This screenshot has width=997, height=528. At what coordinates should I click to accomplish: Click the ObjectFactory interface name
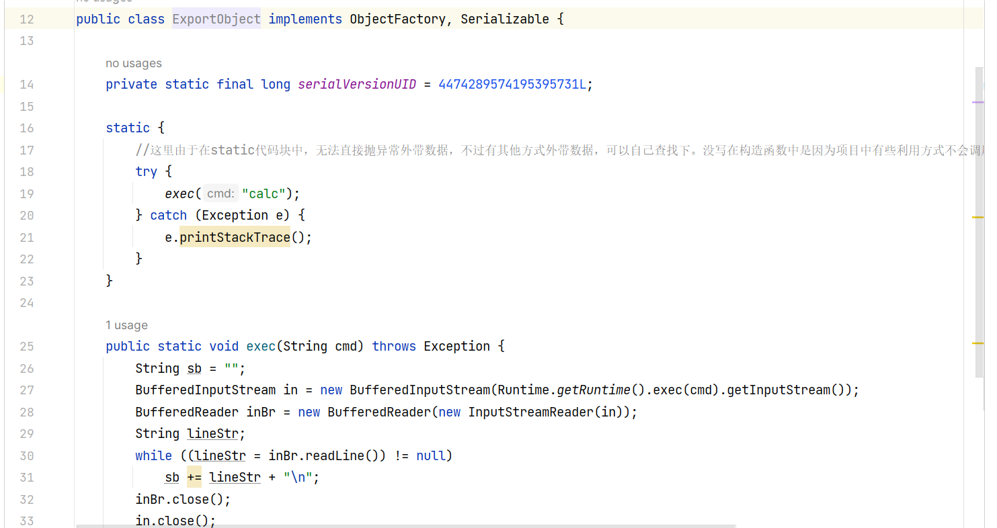(x=397, y=19)
